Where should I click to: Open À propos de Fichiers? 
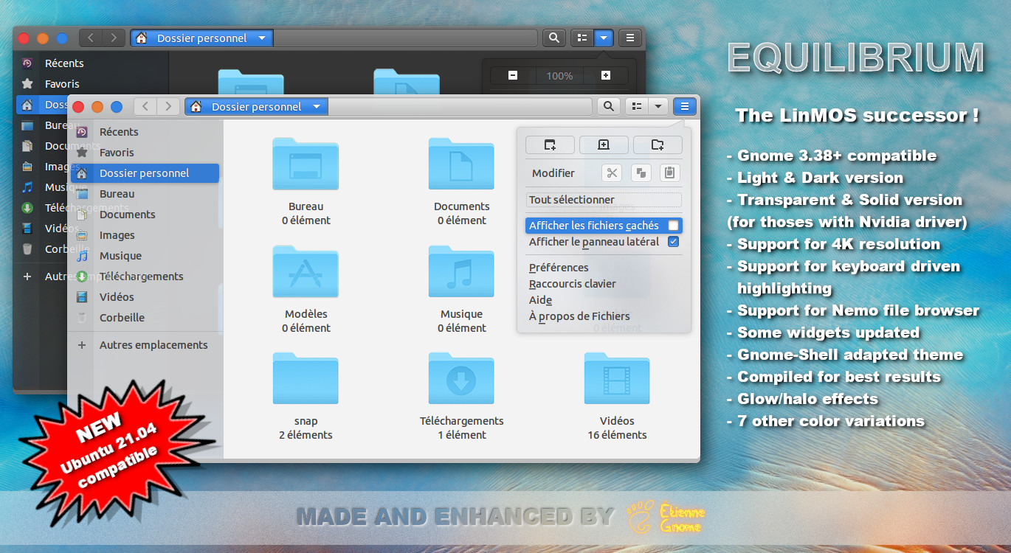tap(579, 316)
